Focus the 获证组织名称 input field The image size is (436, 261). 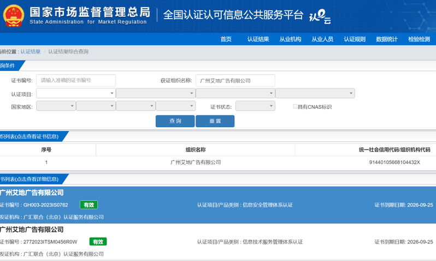click(235, 81)
